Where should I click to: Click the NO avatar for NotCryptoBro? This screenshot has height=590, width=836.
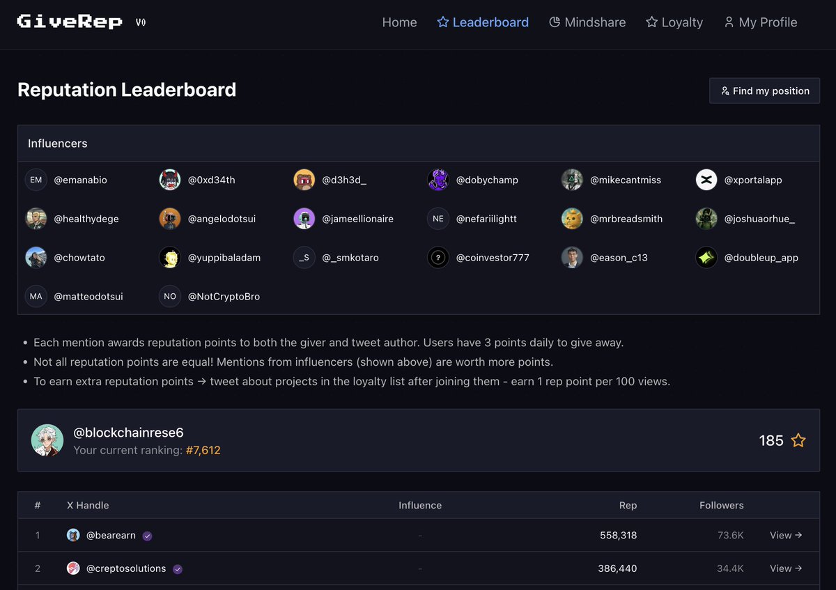[x=170, y=297]
